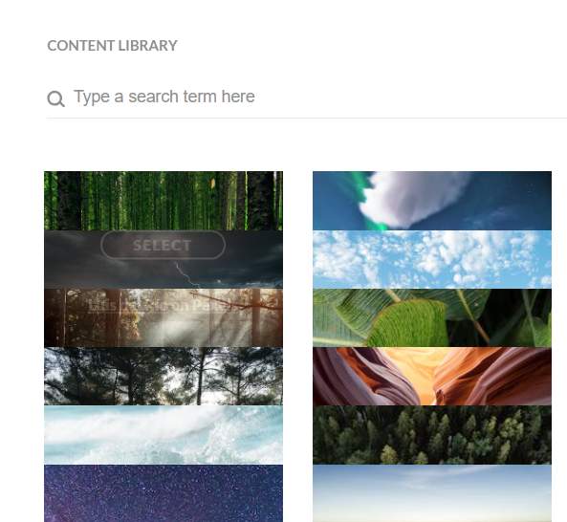Click the faded caption text on misty woods image
This screenshot has height=522, width=567.
coord(161,306)
